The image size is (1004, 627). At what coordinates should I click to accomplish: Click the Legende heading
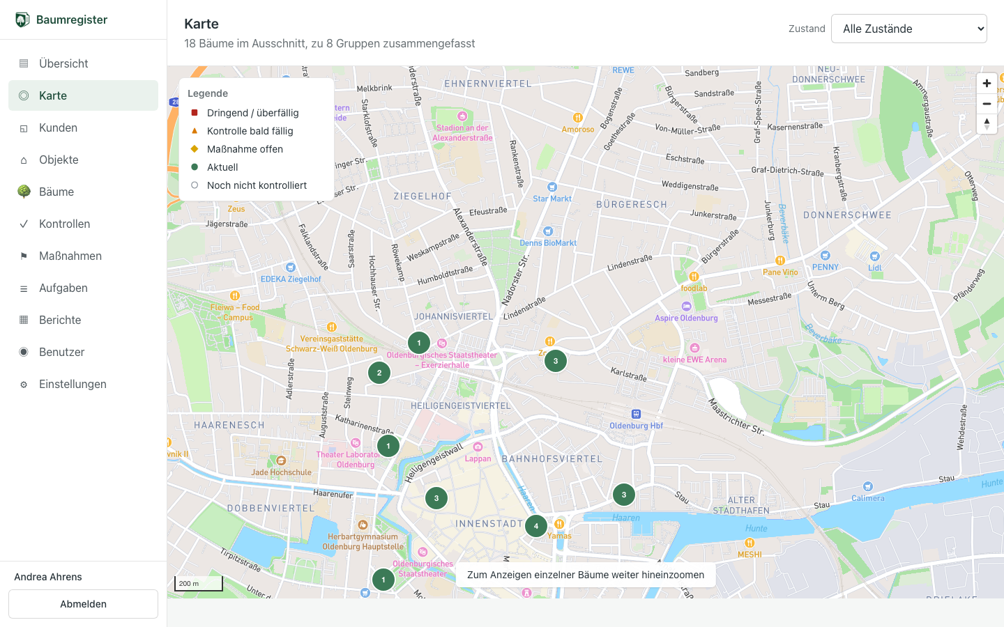(208, 93)
